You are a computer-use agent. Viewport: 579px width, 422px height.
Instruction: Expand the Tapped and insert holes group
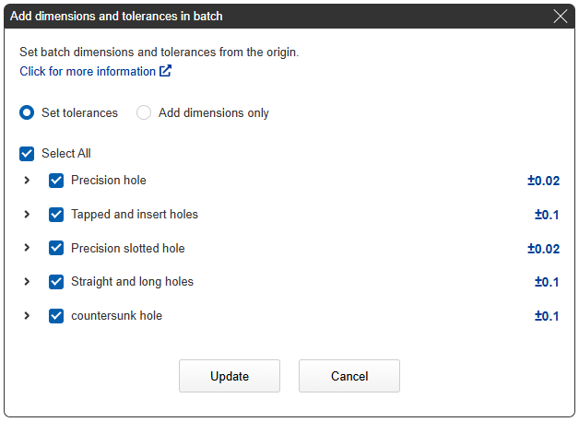tap(27, 215)
